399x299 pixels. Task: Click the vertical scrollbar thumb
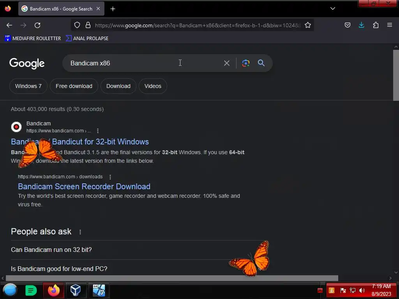396,75
